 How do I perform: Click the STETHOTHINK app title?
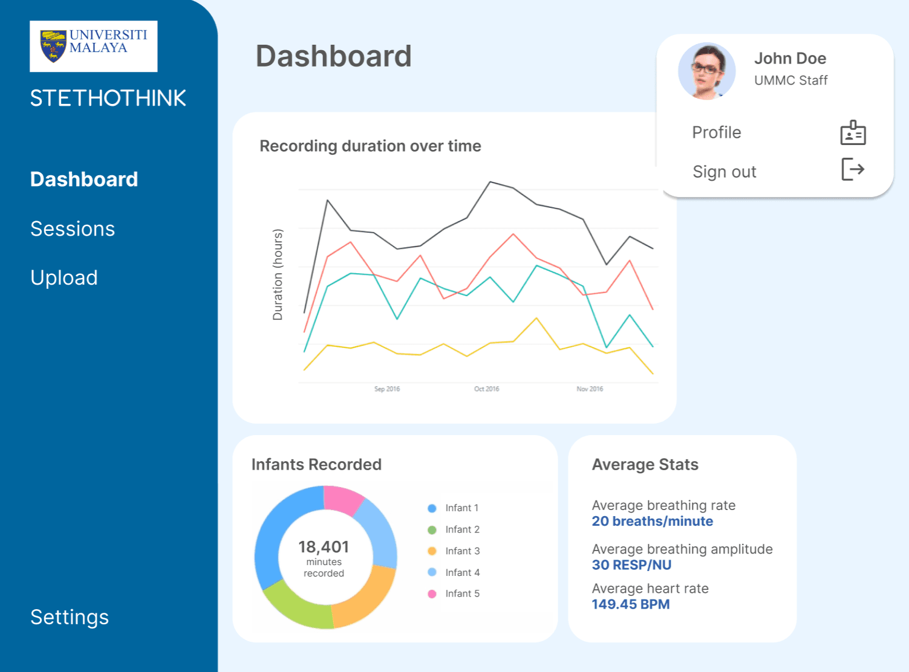[x=108, y=98]
